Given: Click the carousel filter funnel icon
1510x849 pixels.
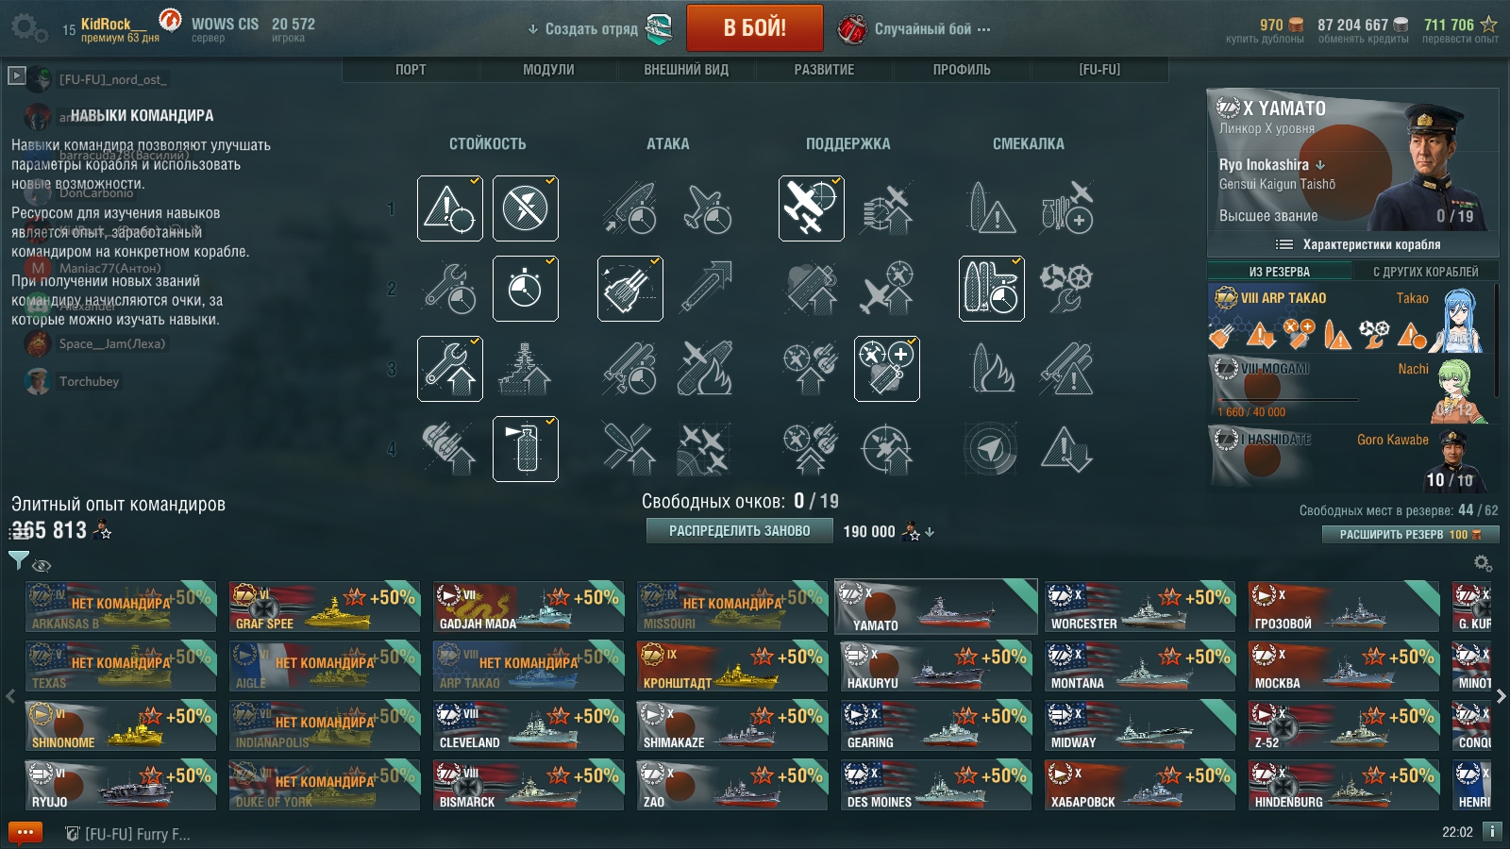Looking at the screenshot, I should (x=18, y=561).
